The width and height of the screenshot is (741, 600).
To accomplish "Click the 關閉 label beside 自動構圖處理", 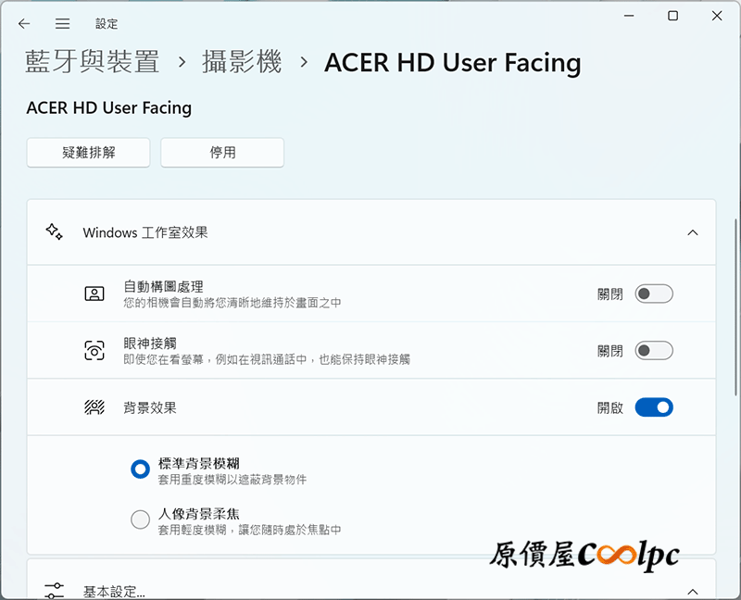I will click(610, 294).
